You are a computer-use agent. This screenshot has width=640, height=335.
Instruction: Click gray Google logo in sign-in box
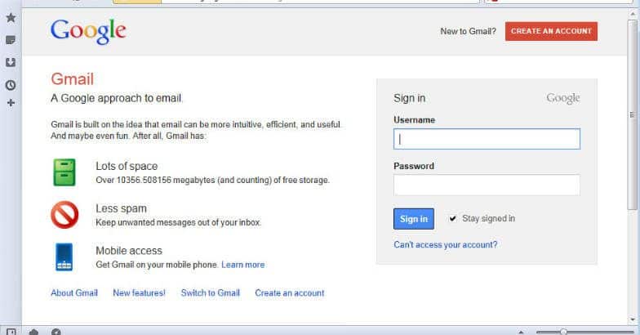(x=563, y=98)
